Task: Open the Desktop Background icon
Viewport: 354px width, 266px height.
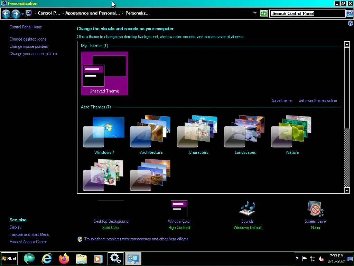Action: point(111,209)
